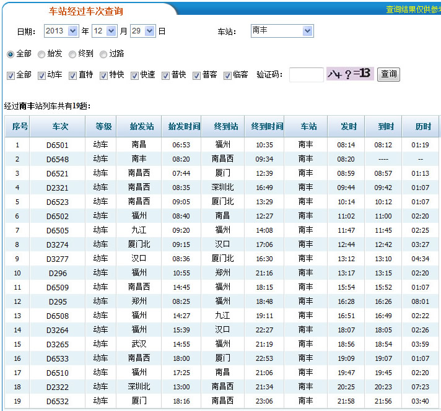Click train number D6533
This screenshot has width=441, height=411.
[x=58, y=359]
